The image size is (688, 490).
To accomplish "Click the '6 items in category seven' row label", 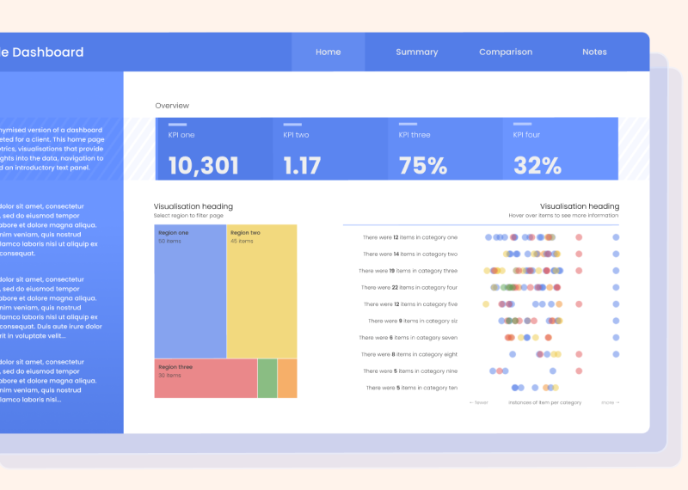I will coord(408,337).
